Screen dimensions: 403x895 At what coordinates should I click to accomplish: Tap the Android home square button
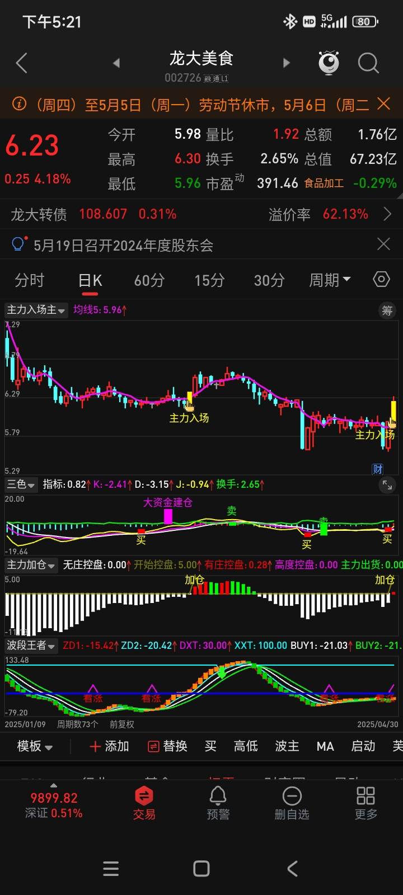click(x=201, y=869)
